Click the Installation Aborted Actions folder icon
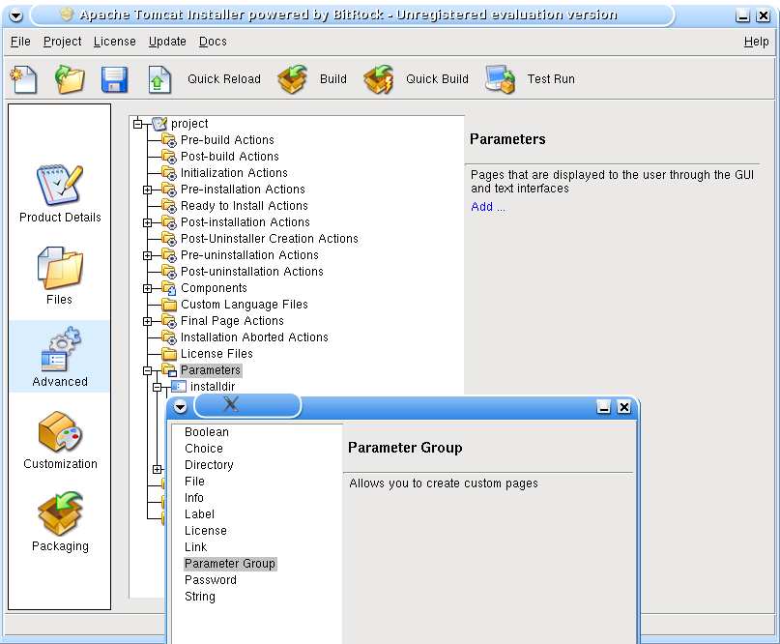780x644 pixels. point(169,337)
